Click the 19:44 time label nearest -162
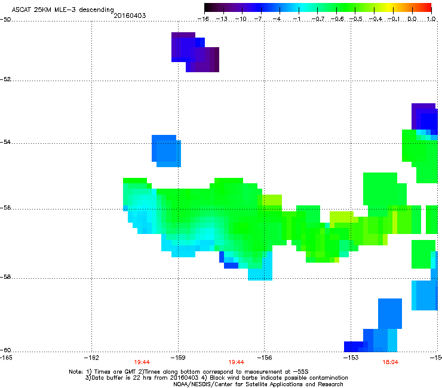Screen dimensions: 442x388 point(142,362)
